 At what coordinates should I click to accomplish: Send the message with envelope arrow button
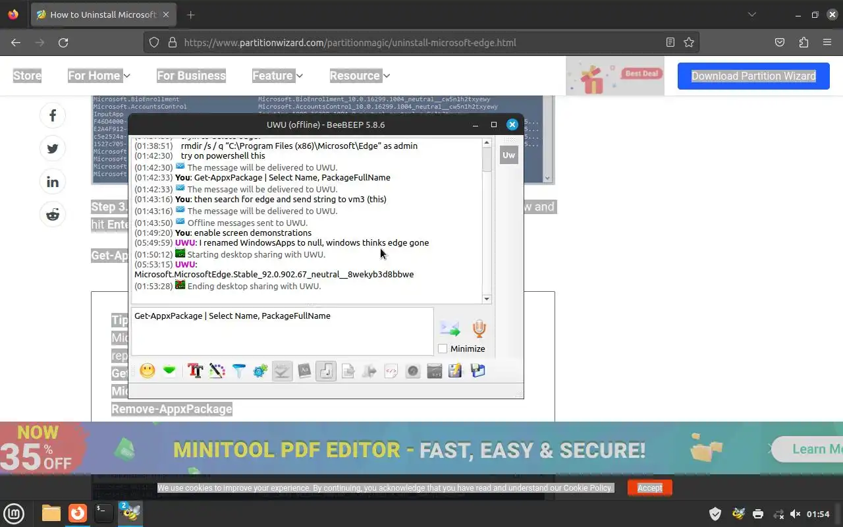[x=450, y=328]
